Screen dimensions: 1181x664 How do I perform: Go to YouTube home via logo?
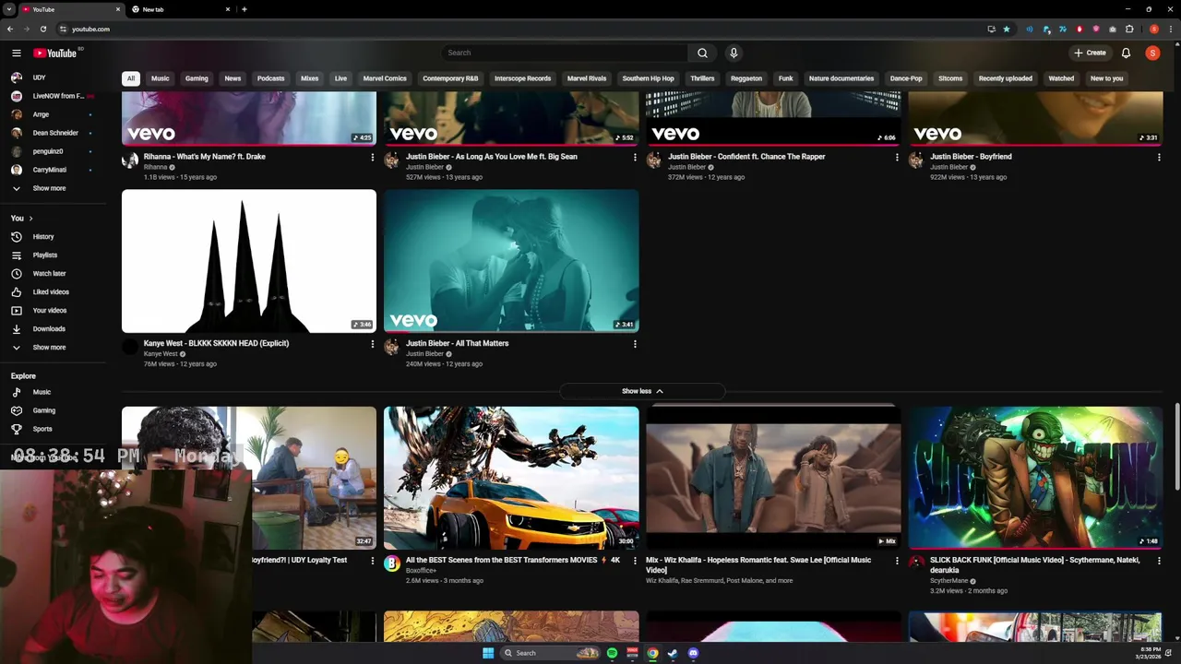(55, 53)
